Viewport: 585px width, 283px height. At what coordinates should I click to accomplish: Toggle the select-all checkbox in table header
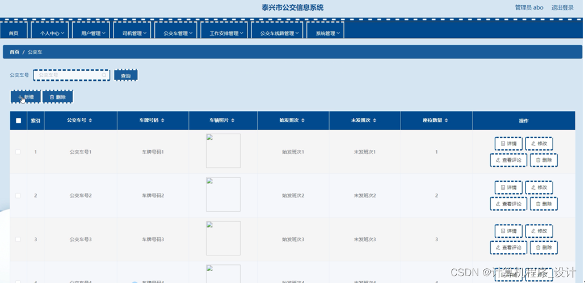tap(18, 121)
